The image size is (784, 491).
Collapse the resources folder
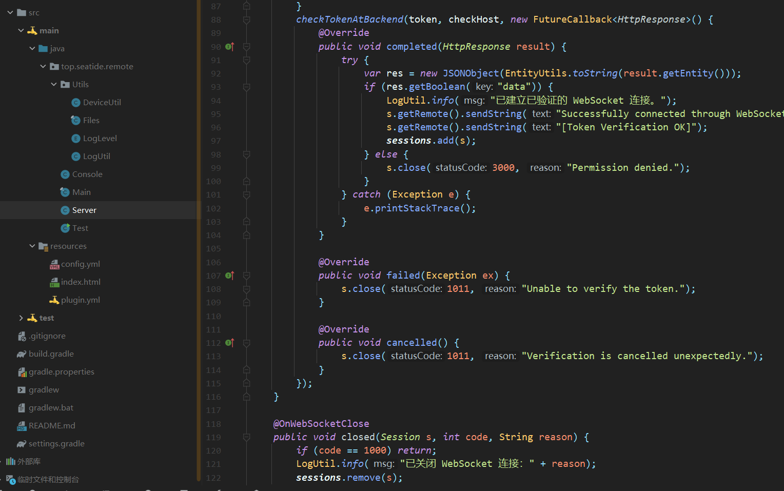(32, 246)
